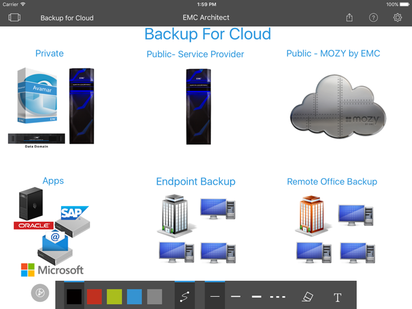Tap the Data Domain appliance image
412x309 pixels.
point(36,139)
